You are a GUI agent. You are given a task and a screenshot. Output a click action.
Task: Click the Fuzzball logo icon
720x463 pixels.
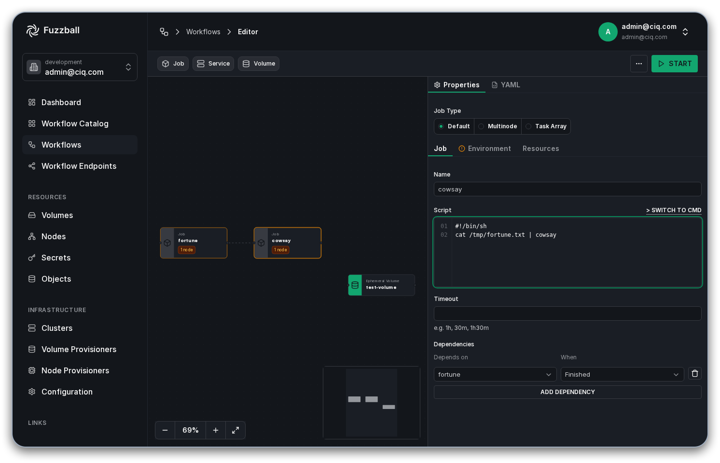pos(33,30)
